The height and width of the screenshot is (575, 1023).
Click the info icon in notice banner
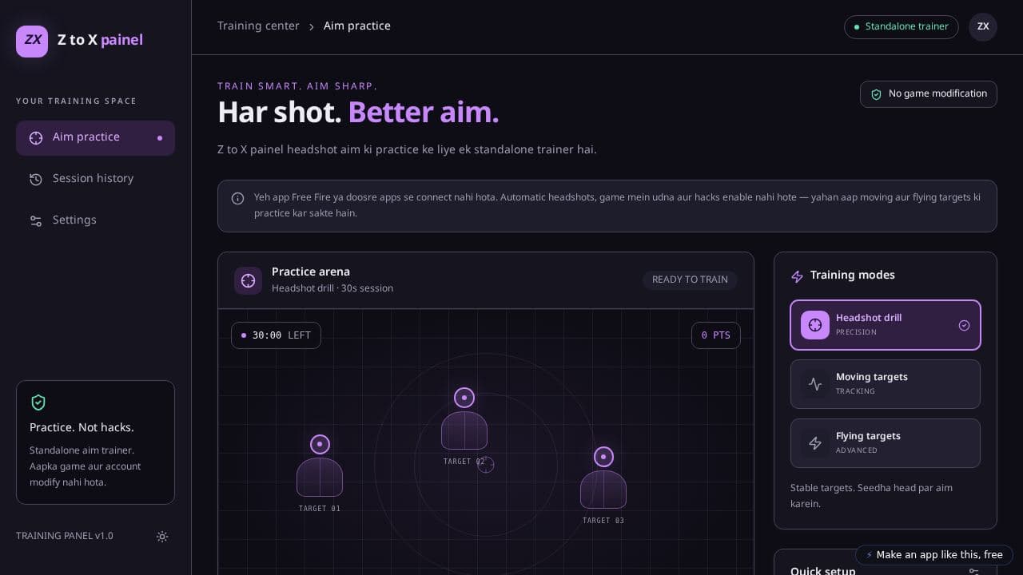click(x=237, y=199)
